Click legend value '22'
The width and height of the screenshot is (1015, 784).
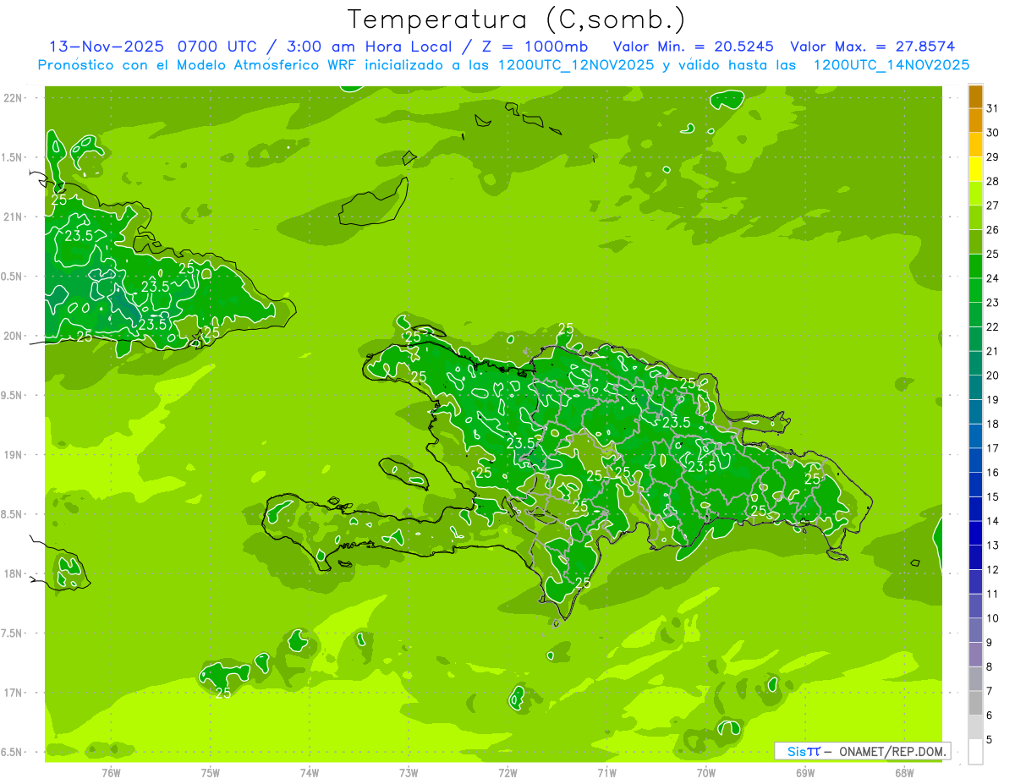point(993,327)
